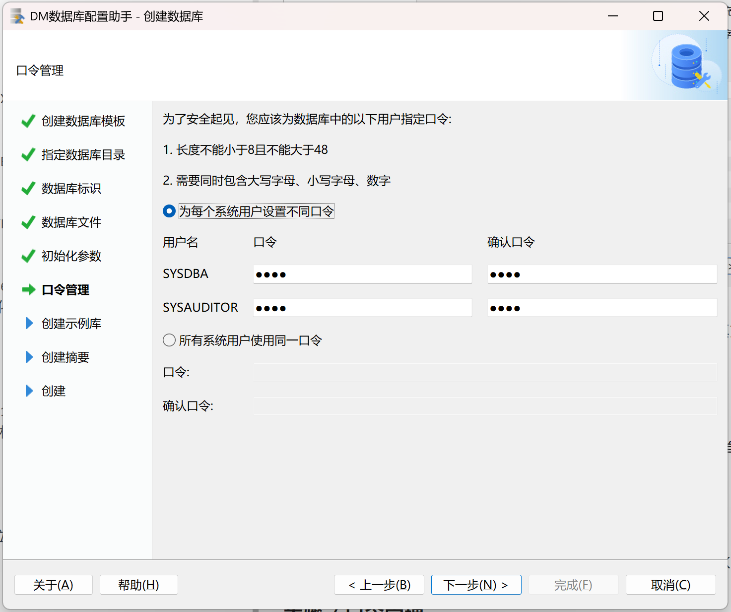Screen dimensions: 731x612
Task: Go back with 上一步(B) button
Action: (x=379, y=585)
